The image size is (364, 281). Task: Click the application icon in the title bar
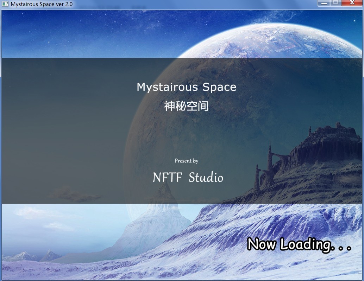[5, 4]
